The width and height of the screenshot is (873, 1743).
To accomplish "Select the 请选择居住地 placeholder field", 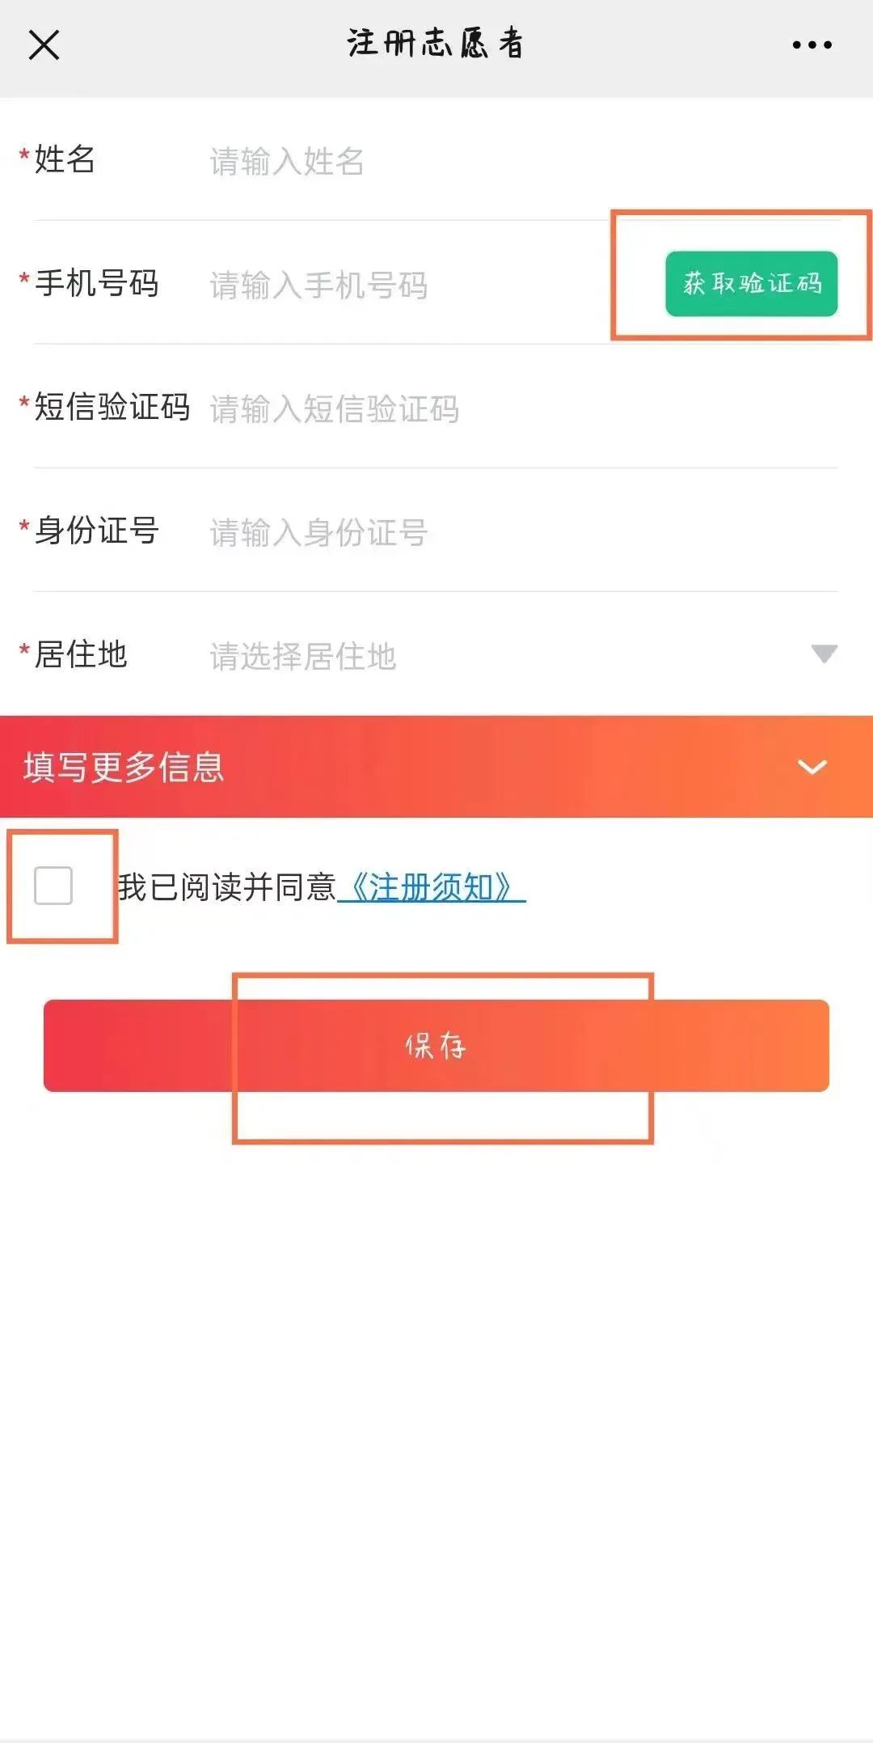I will click(x=303, y=656).
